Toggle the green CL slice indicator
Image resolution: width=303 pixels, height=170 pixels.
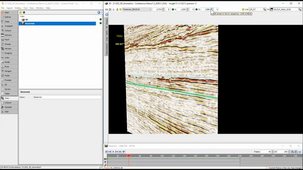(196, 9)
